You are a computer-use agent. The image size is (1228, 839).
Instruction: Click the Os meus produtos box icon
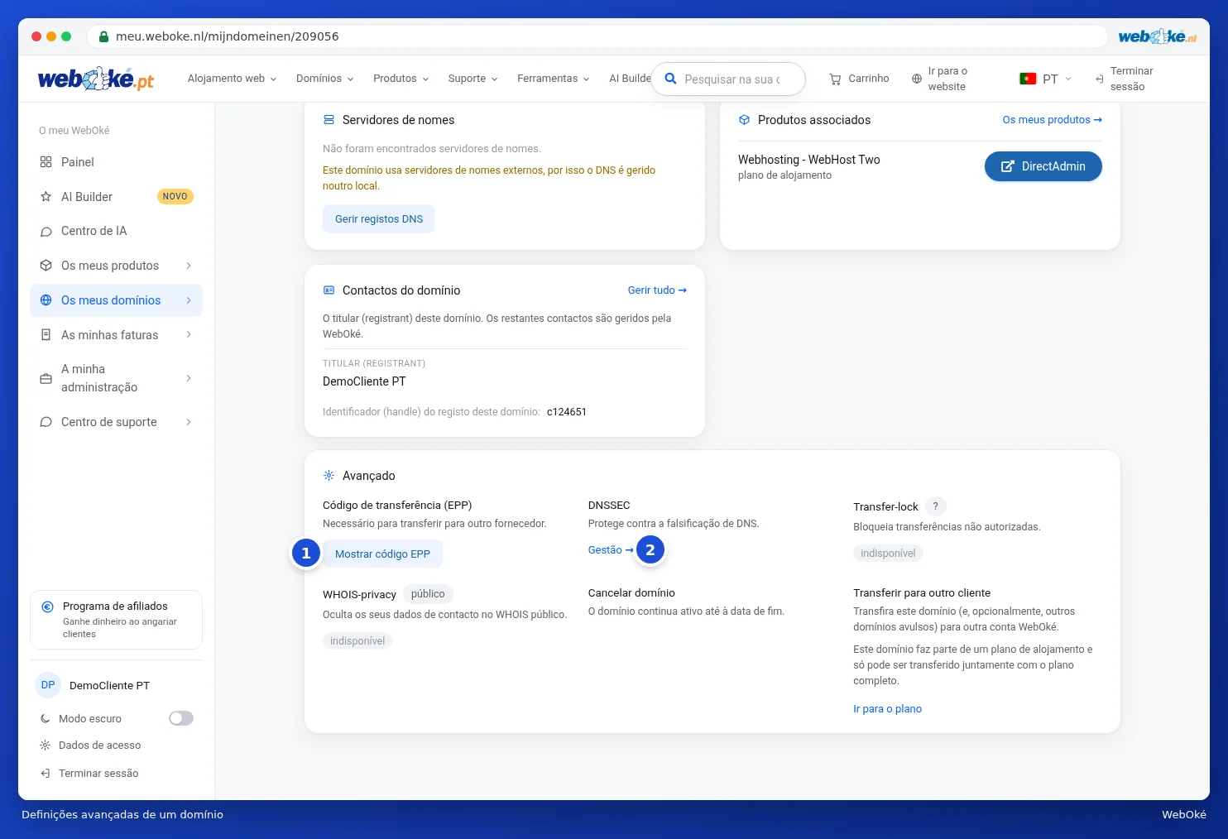click(46, 266)
